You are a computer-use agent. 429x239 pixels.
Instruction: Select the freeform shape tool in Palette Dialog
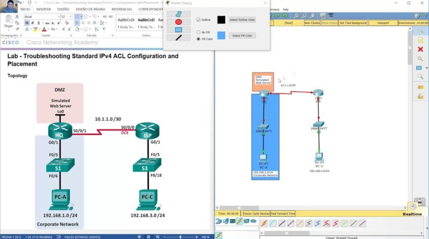(179, 14)
